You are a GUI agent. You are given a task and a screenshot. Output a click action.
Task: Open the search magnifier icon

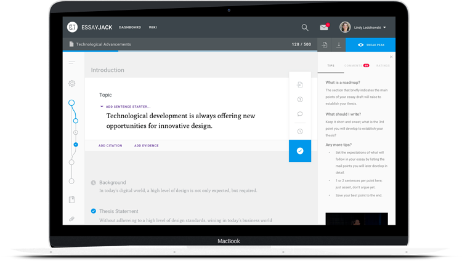tap(305, 28)
